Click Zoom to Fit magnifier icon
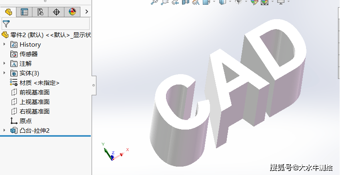The height and width of the screenshot is (175, 340). (x=154, y=2)
